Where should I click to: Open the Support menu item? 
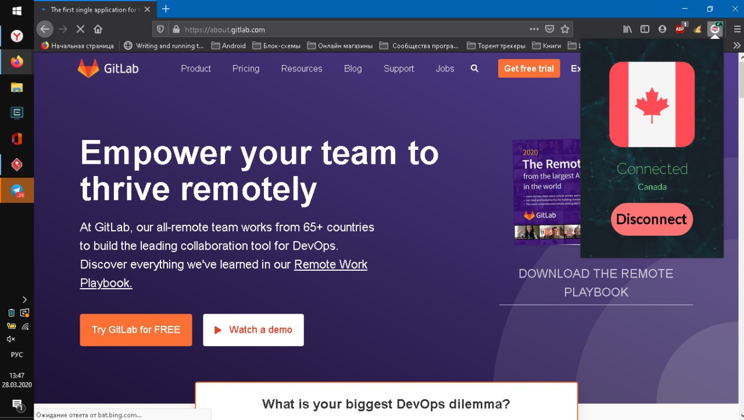399,69
